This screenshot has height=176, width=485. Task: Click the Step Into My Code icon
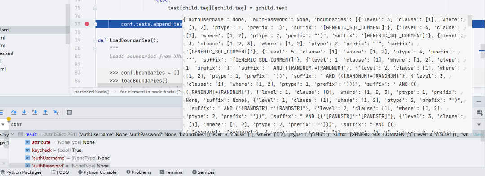coord(35,113)
